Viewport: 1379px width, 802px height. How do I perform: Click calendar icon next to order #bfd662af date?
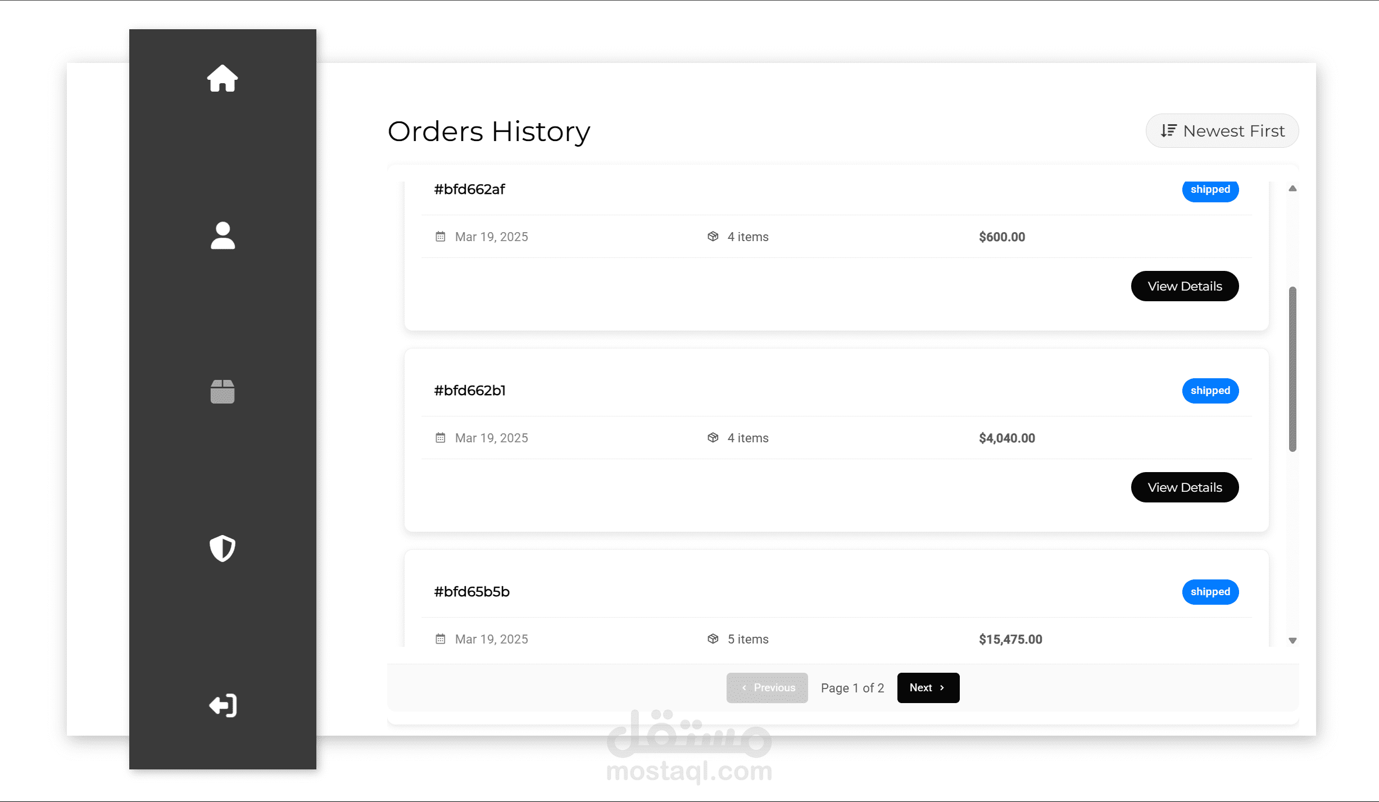click(x=440, y=237)
